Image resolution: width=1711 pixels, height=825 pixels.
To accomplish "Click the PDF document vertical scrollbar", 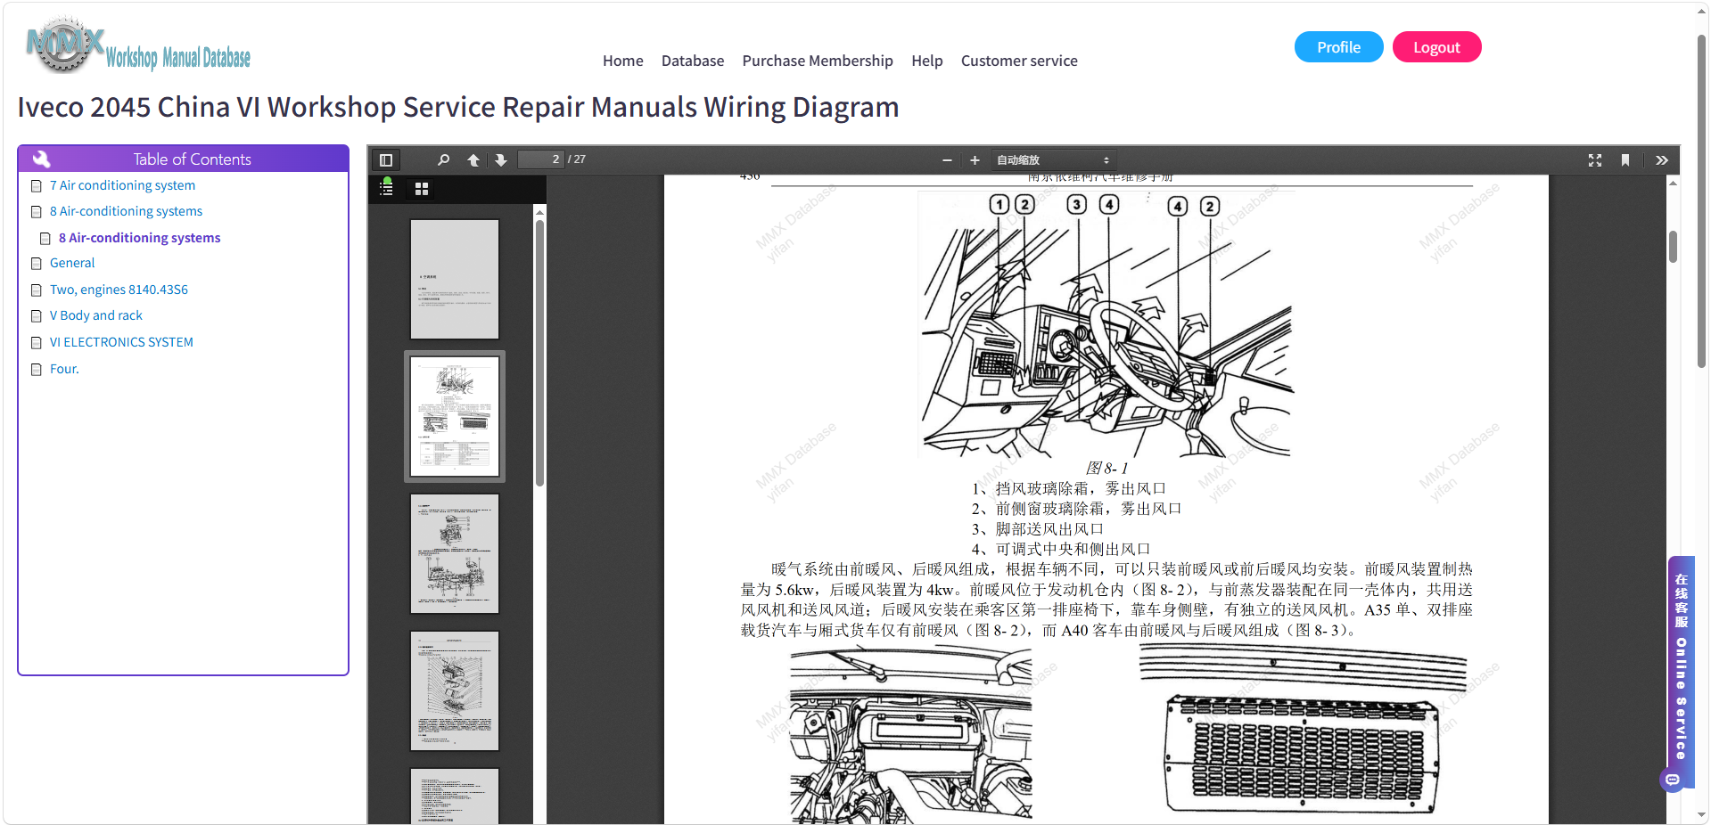I will (1673, 246).
